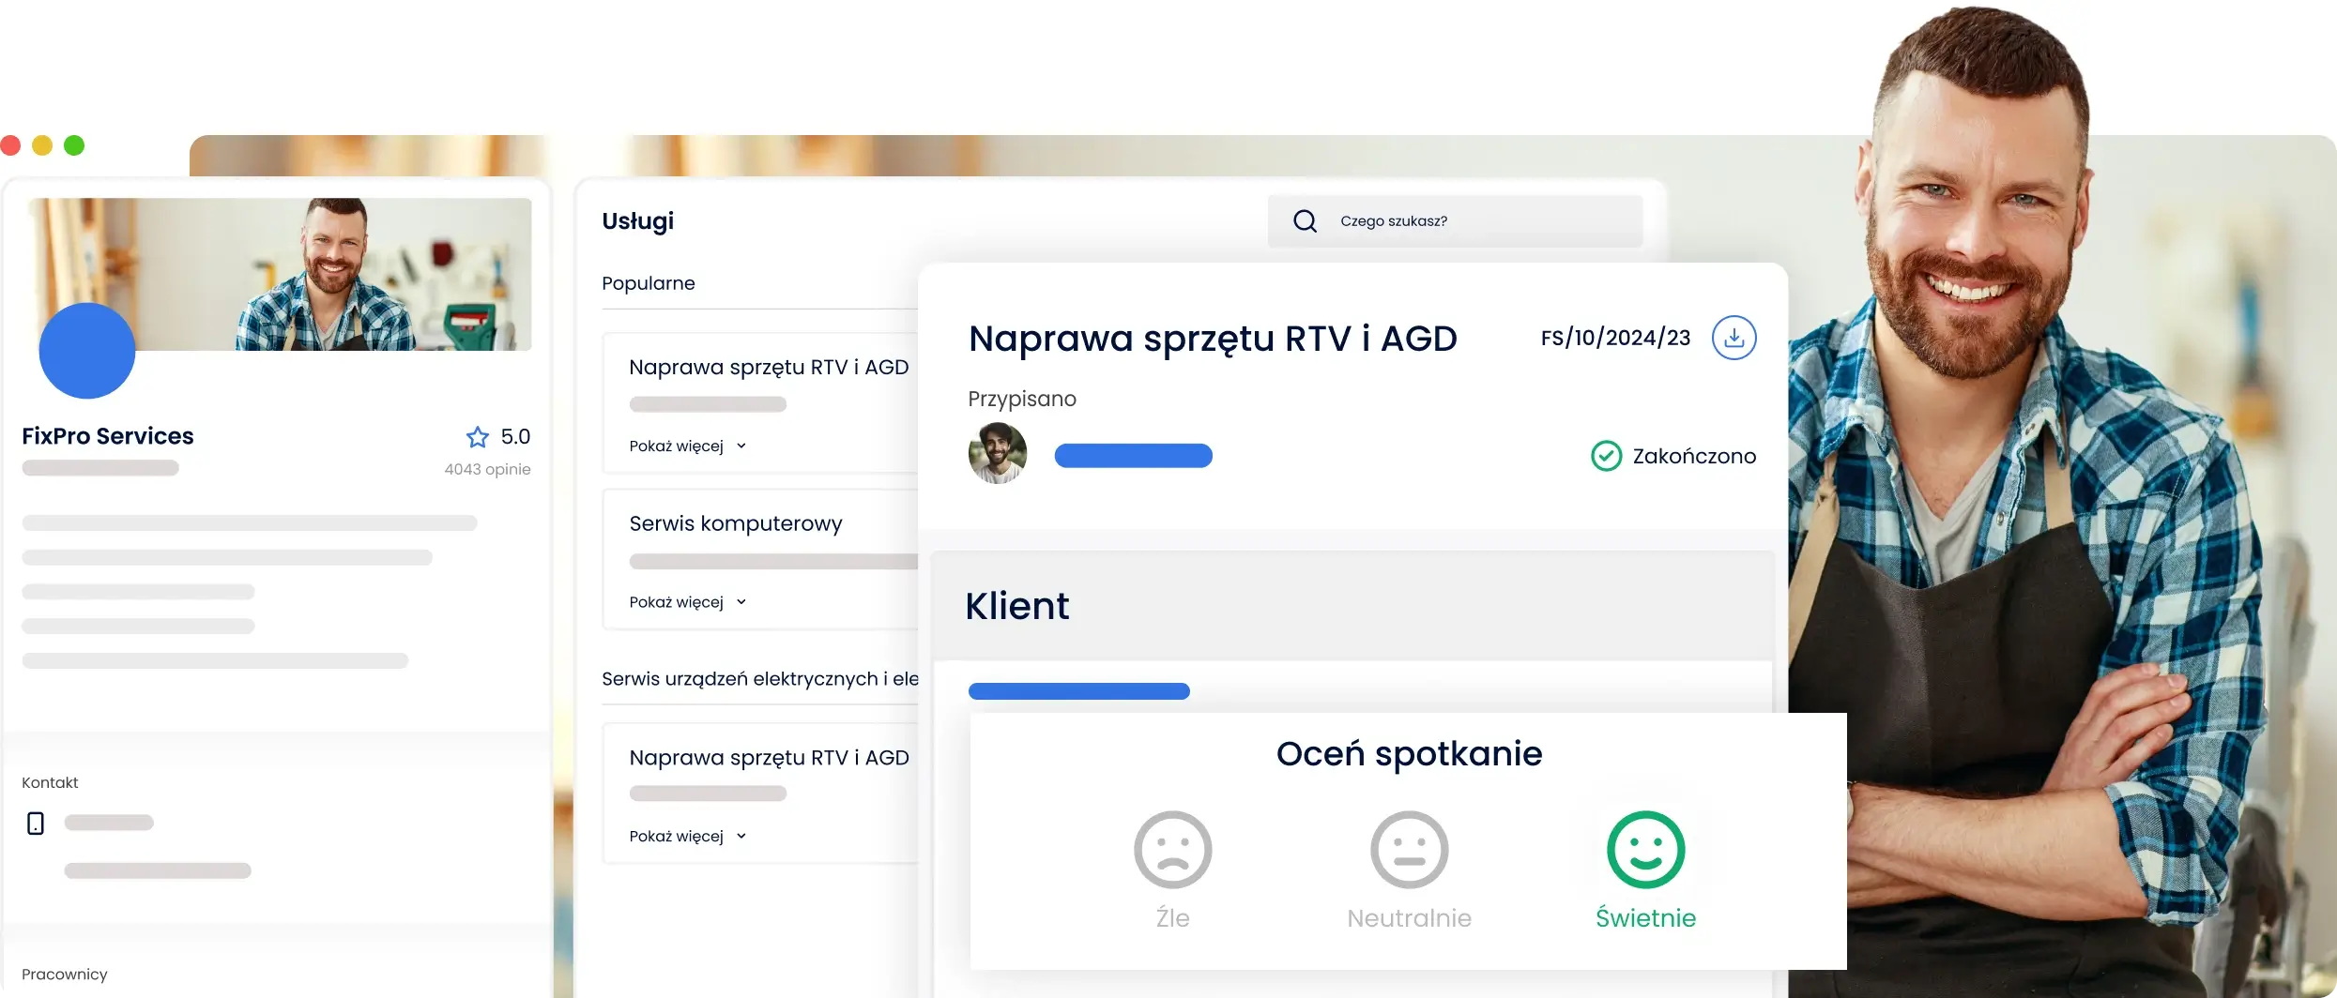This screenshot has width=2337, height=998.
Task: Click the assigned technician avatar photo
Action: pyautogui.click(x=998, y=453)
